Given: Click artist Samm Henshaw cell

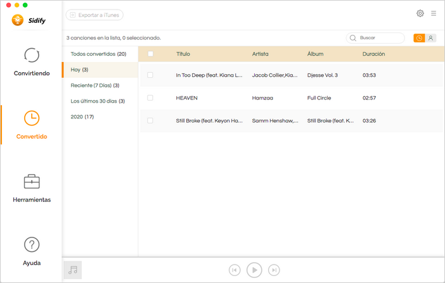Looking at the screenshot, I should click(x=275, y=121).
